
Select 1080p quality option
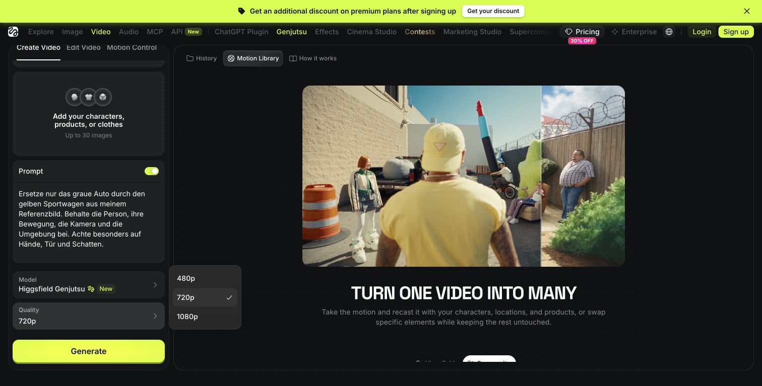point(205,317)
